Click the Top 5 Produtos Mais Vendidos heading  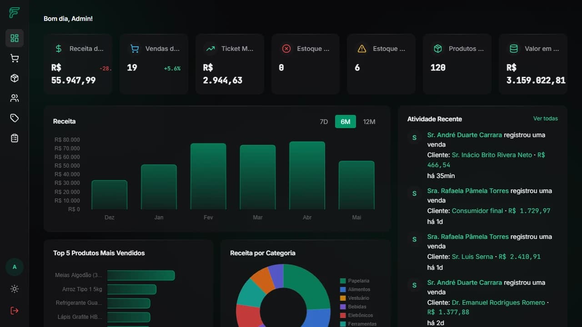[x=99, y=253]
